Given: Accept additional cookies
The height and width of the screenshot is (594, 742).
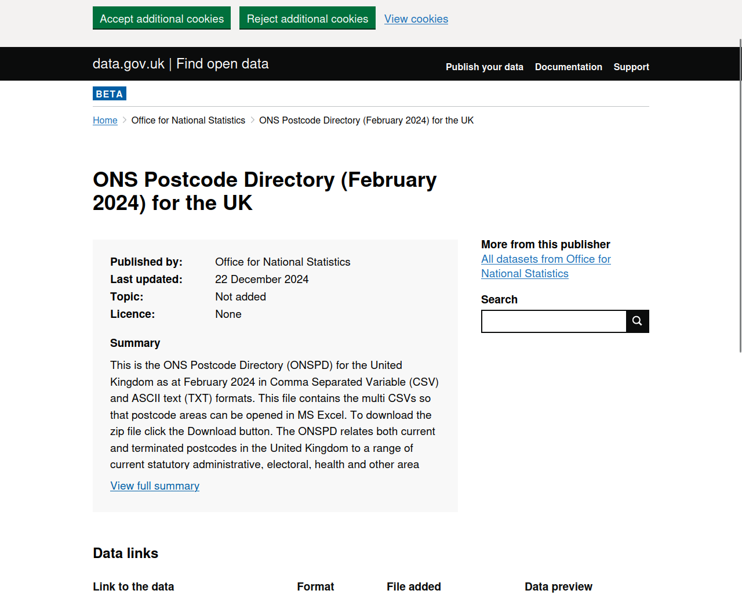Looking at the screenshot, I should 162,18.
